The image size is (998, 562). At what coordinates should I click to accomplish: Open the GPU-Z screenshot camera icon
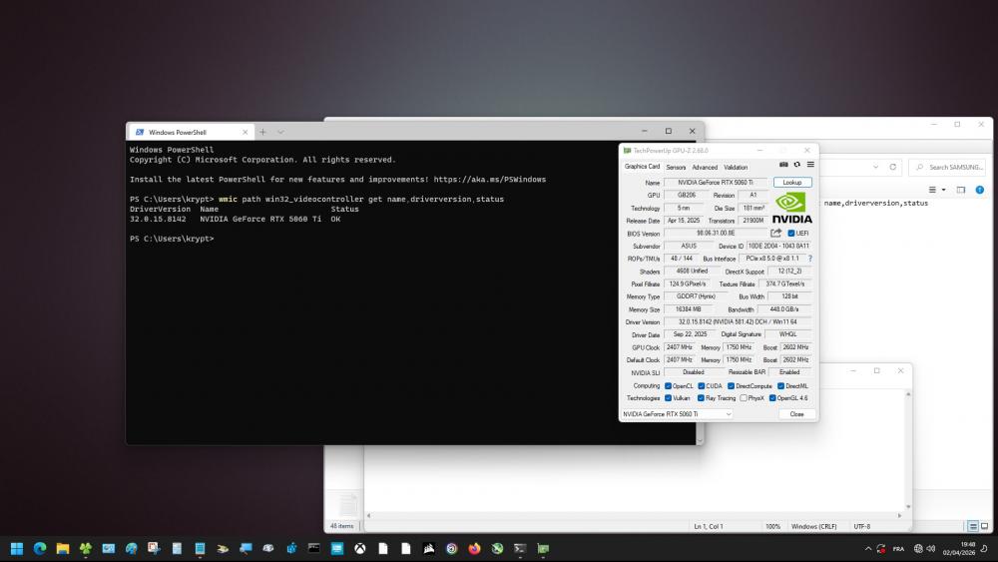pyautogui.click(x=783, y=165)
